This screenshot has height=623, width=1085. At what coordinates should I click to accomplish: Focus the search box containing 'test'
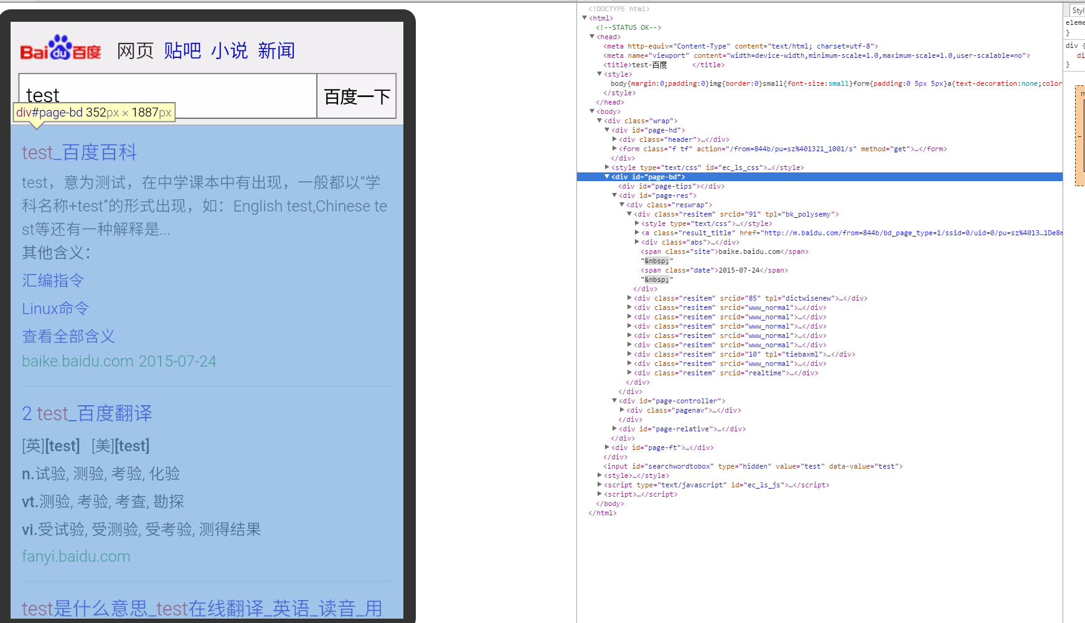click(x=168, y=96)
